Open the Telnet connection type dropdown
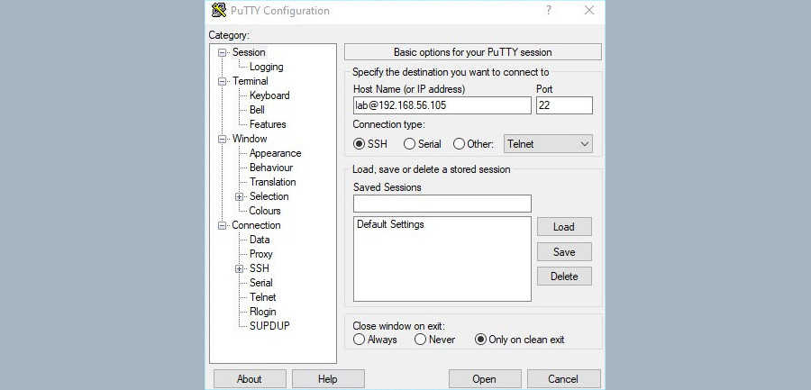Viewport: 811px width, 390px height. click(x=548, y=144)
